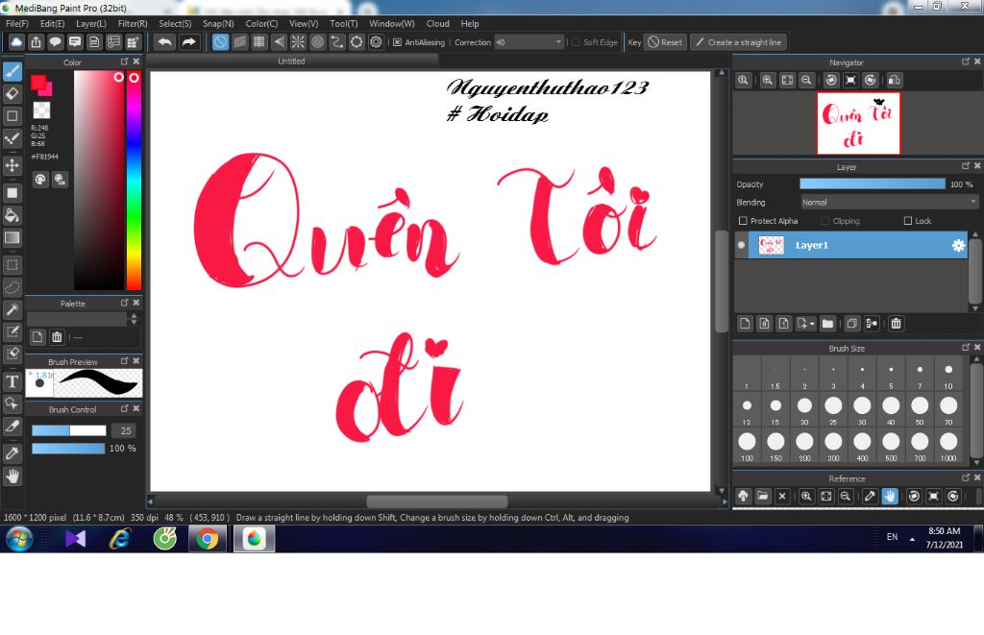Screen dimensions: 984x635
Task: Toggle the AntiAliasing checkbox
Action: click(x=397, y=42)
